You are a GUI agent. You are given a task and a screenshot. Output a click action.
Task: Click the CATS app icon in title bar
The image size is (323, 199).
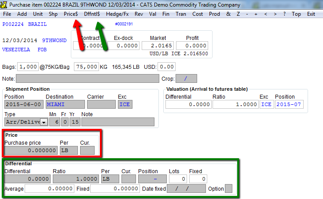point(4,4)
